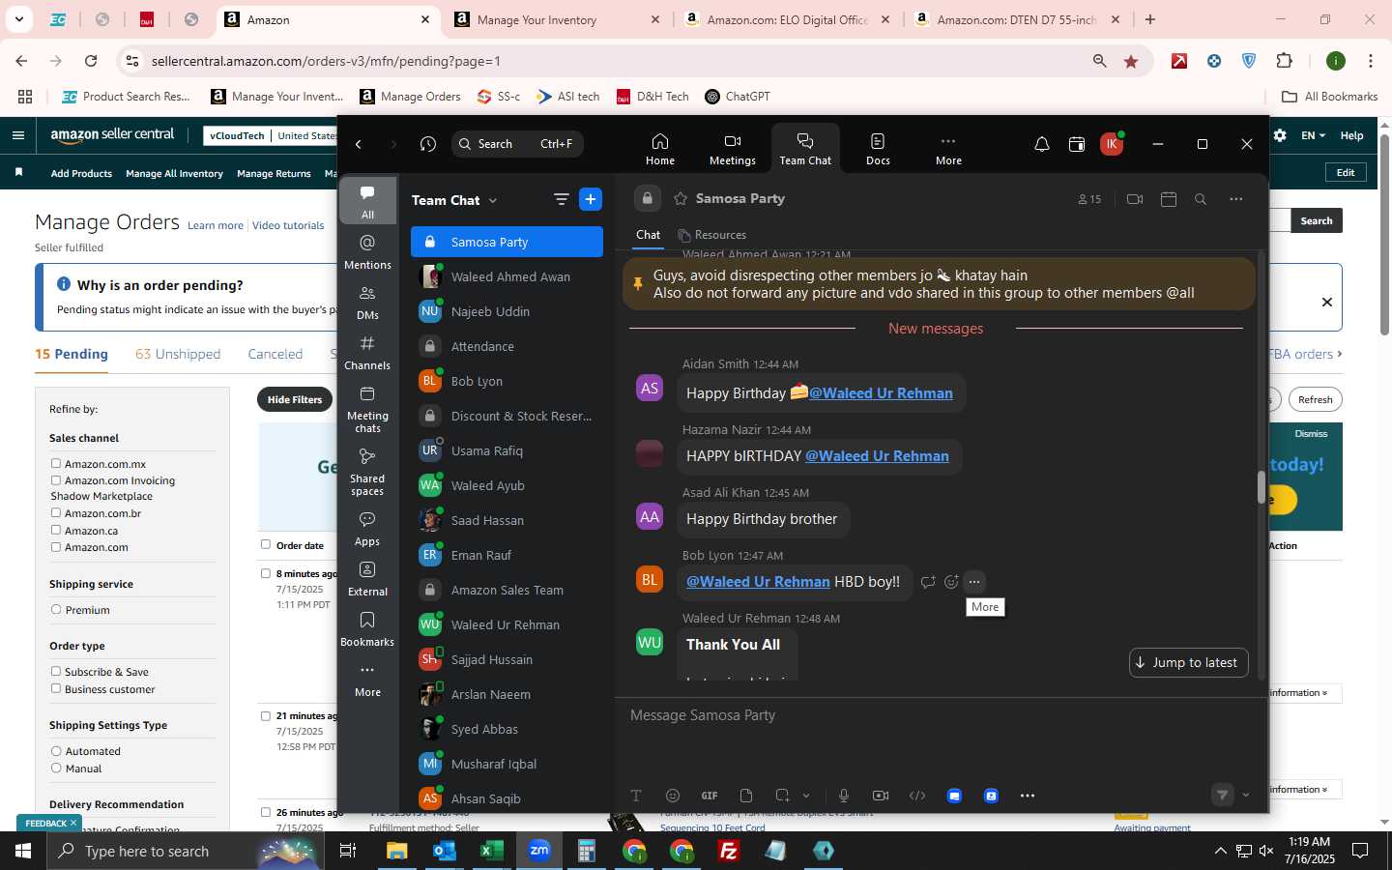Image resolution: width=1392 pixels, height=870 pixels.
Task: Open Waleed Ahmed Awan chat
Action: click(x=507, y=276)
